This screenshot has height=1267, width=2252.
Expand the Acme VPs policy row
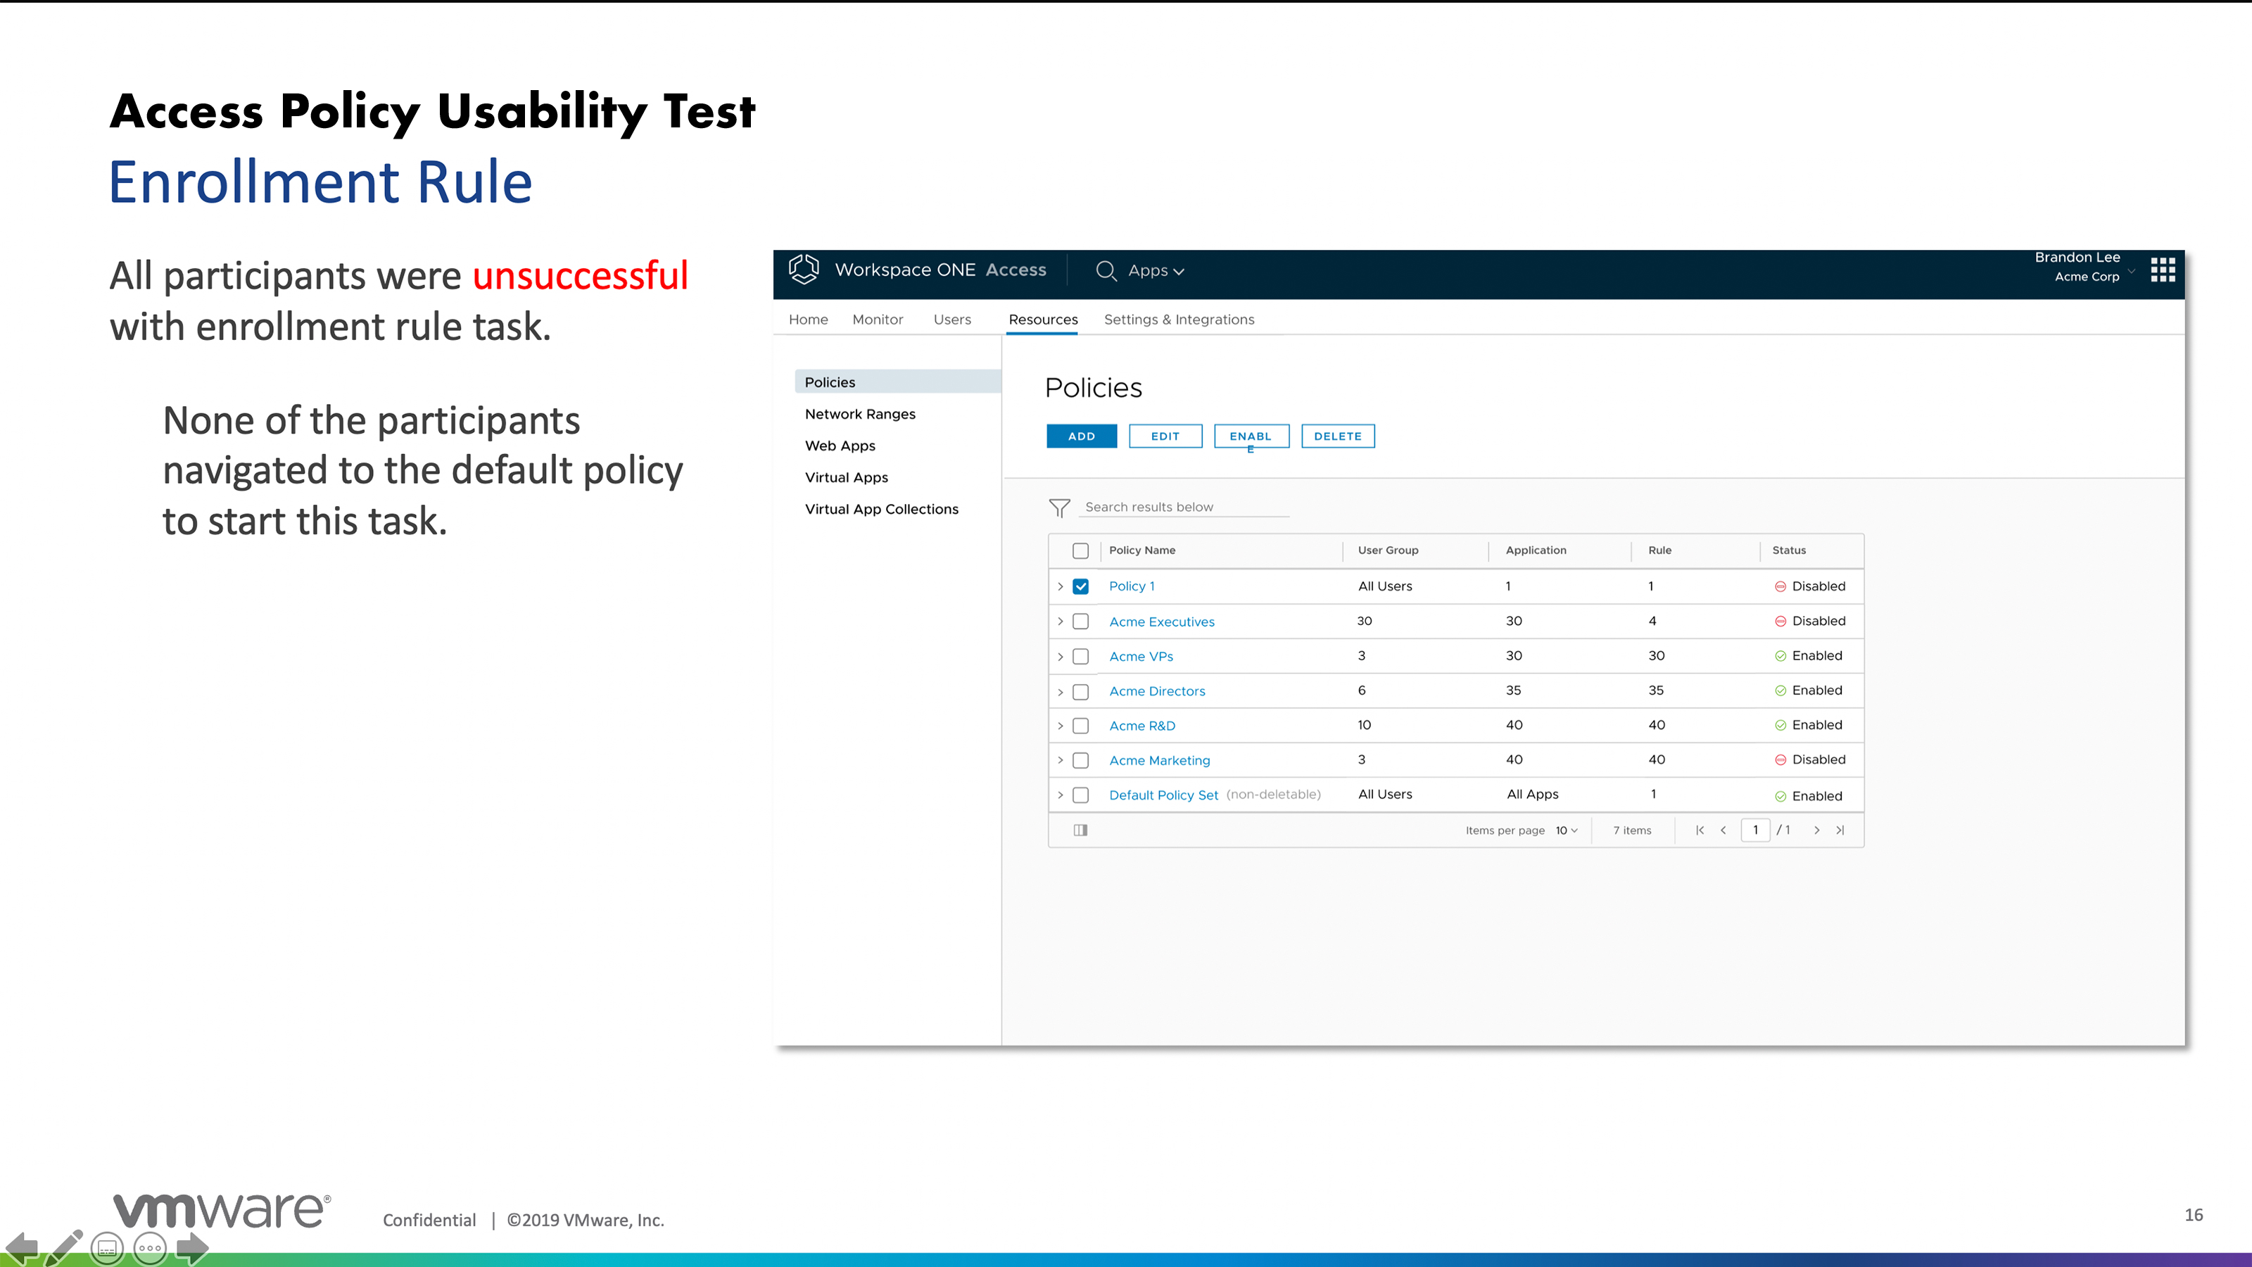click(x=1061, y=656)
